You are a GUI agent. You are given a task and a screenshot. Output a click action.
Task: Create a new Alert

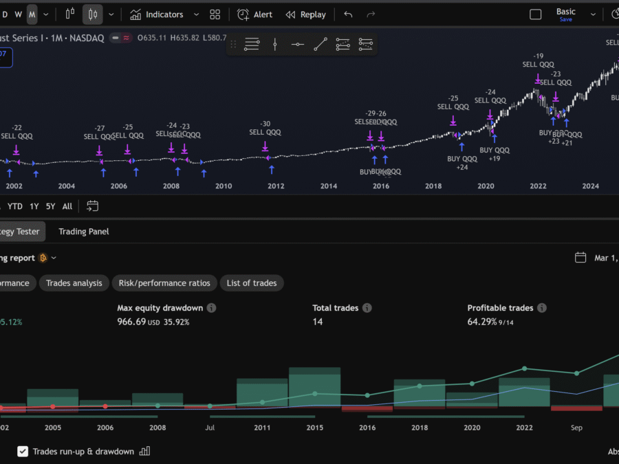point(254,14)
